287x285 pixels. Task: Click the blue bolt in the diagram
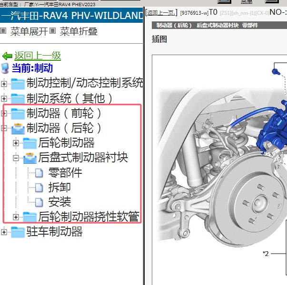coord(276,71)
